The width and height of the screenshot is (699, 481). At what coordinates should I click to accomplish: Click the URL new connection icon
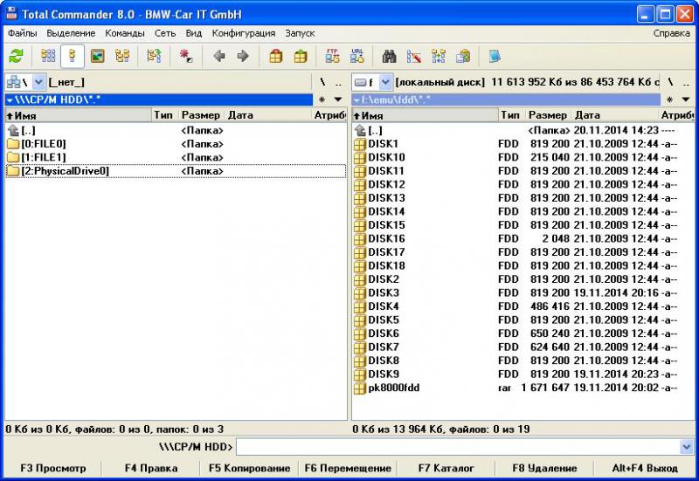pyautogui.click(x=357, y=56)
